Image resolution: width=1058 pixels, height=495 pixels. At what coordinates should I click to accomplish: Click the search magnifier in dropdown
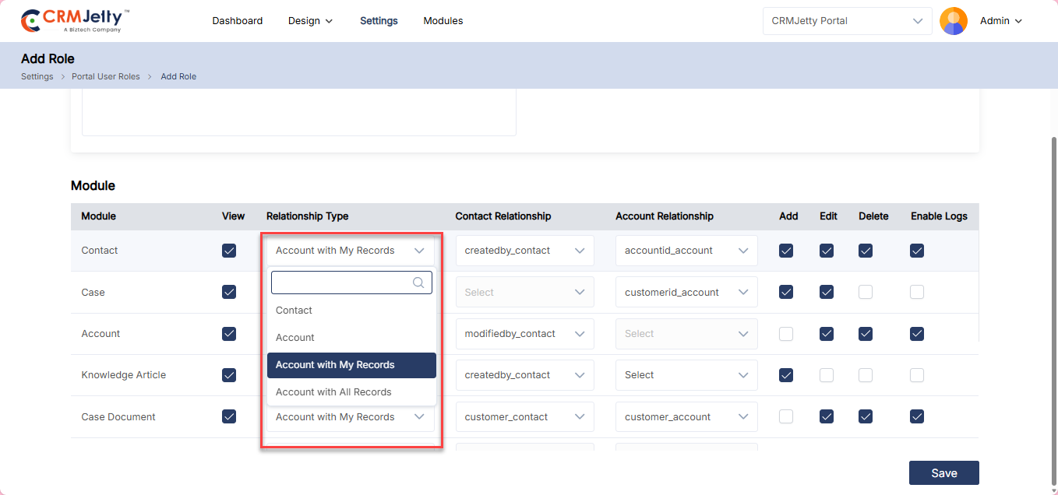click(x=418, y=283)
